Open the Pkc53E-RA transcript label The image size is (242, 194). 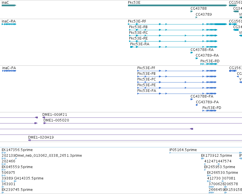point(140,44)
